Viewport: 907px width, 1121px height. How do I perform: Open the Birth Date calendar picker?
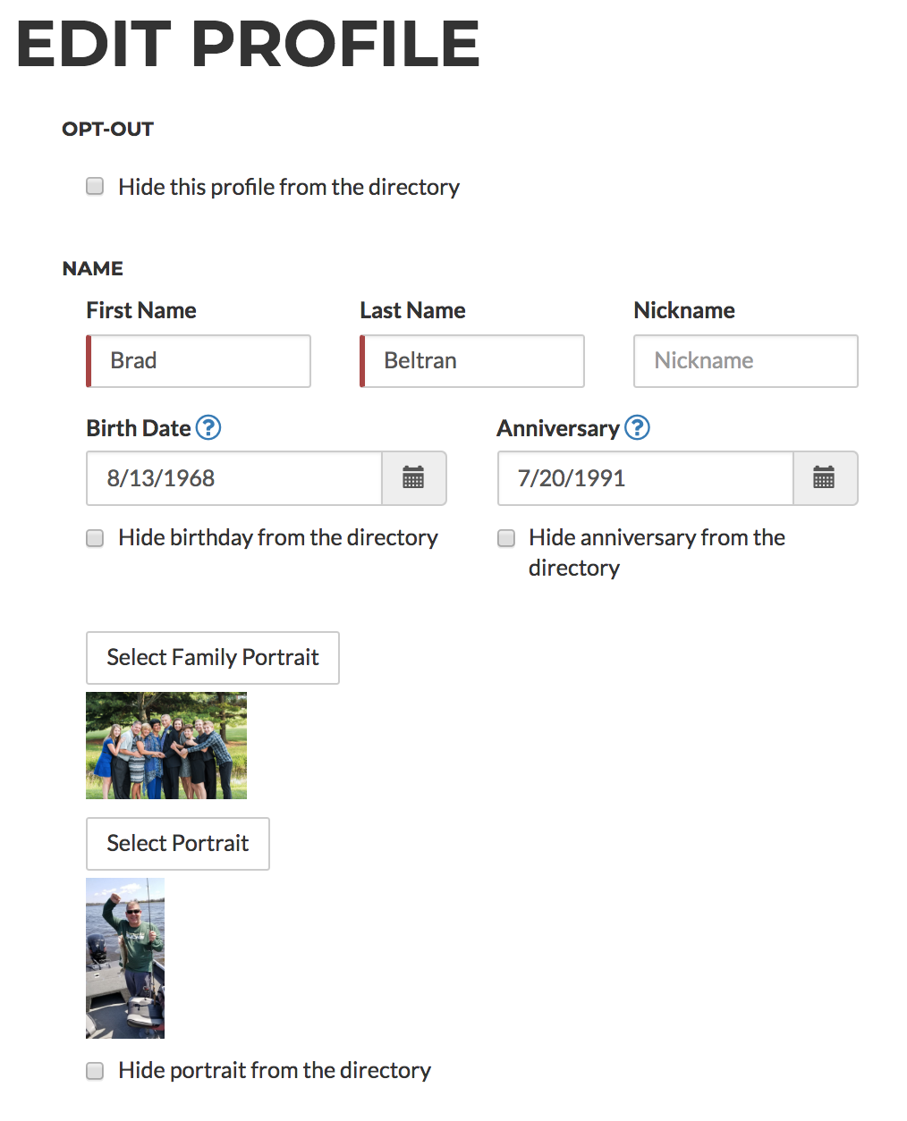(413, 478)
